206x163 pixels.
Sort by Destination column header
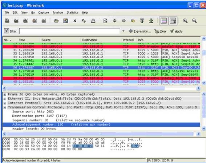pyautogui.click(x=101, y=40)
